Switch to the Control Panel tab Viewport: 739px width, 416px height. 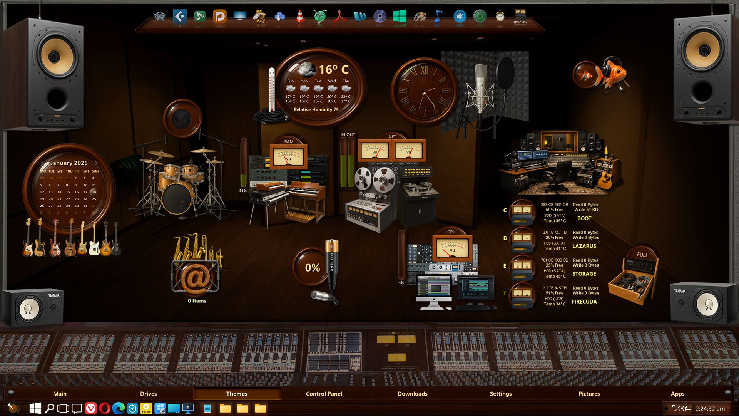324,394
